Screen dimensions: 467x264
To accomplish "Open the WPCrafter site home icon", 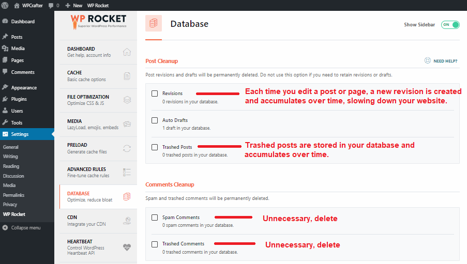I will click(x=17, y=5).
